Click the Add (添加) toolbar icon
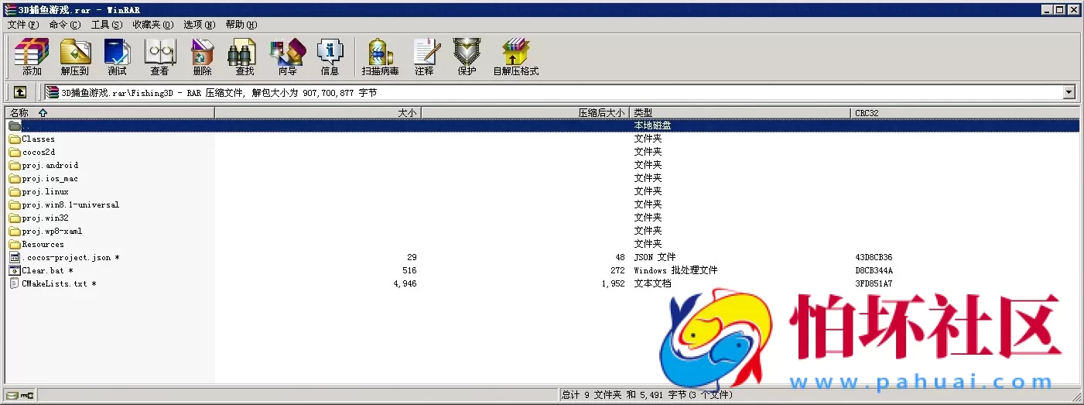The image size is (1084, 405). click(32, 57)
